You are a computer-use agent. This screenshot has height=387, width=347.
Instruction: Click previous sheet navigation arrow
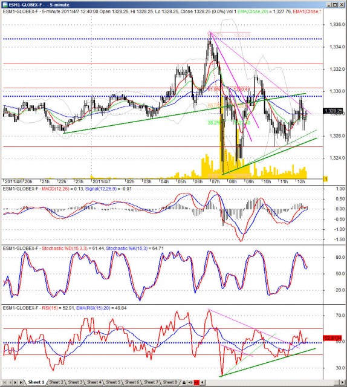tap(10, 382)
